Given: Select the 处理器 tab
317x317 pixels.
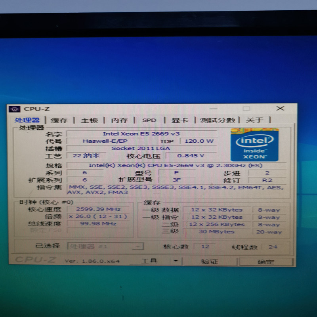Looking at the screenshot, I should pos(27,120).
